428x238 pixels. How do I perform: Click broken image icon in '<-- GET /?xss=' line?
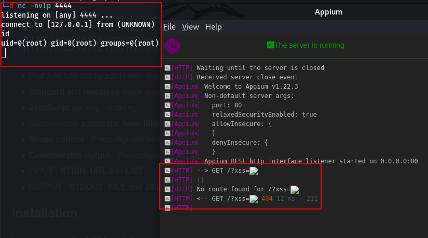[254, 199]
